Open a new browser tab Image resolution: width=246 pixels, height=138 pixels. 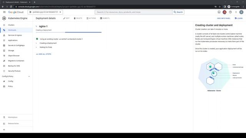tap(35, 2)
